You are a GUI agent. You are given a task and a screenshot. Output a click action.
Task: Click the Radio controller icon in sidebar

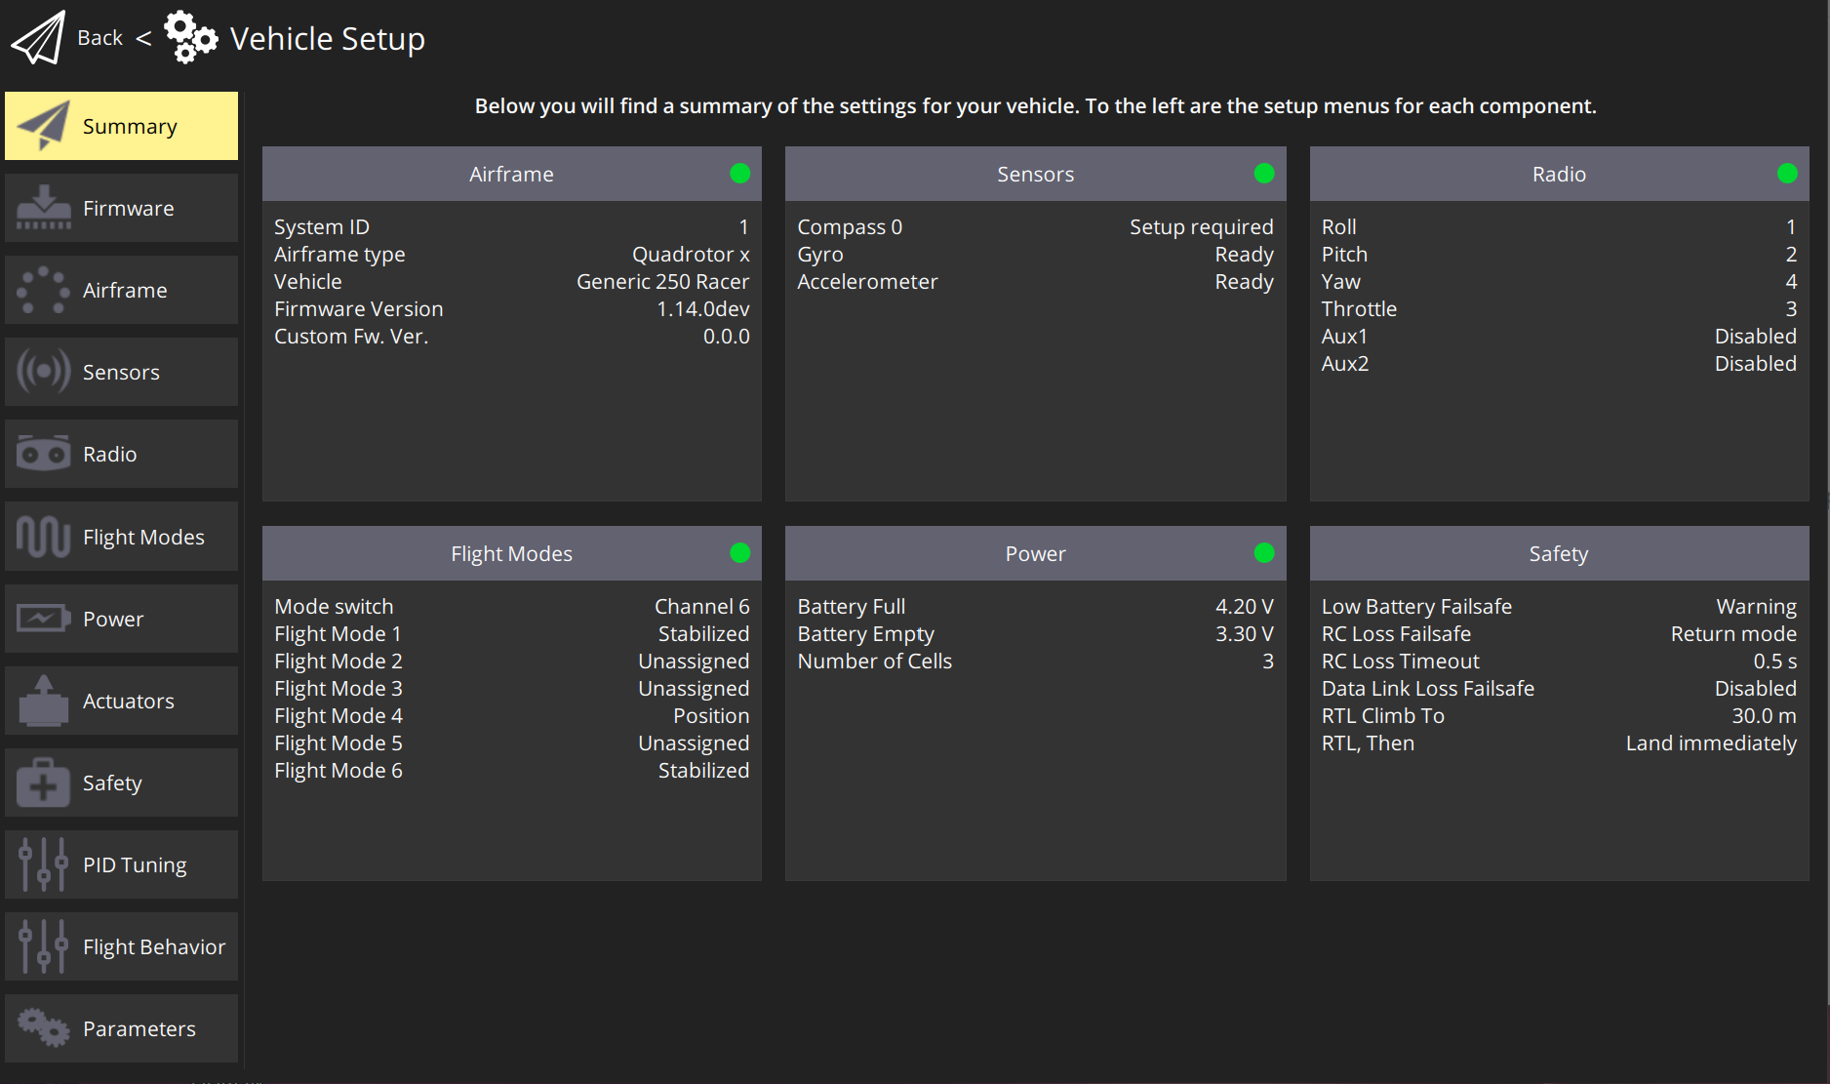pyautogui.click(x=43, y=454)
